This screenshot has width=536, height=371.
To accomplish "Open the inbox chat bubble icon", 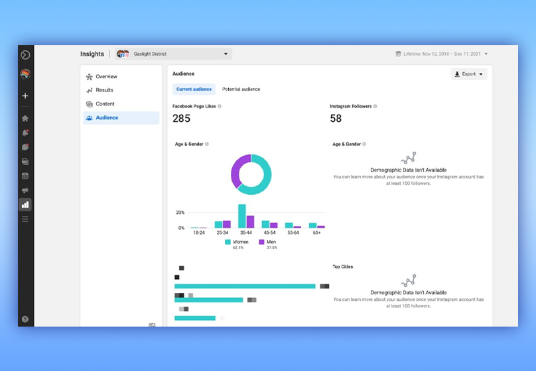I will click(25, 146).
